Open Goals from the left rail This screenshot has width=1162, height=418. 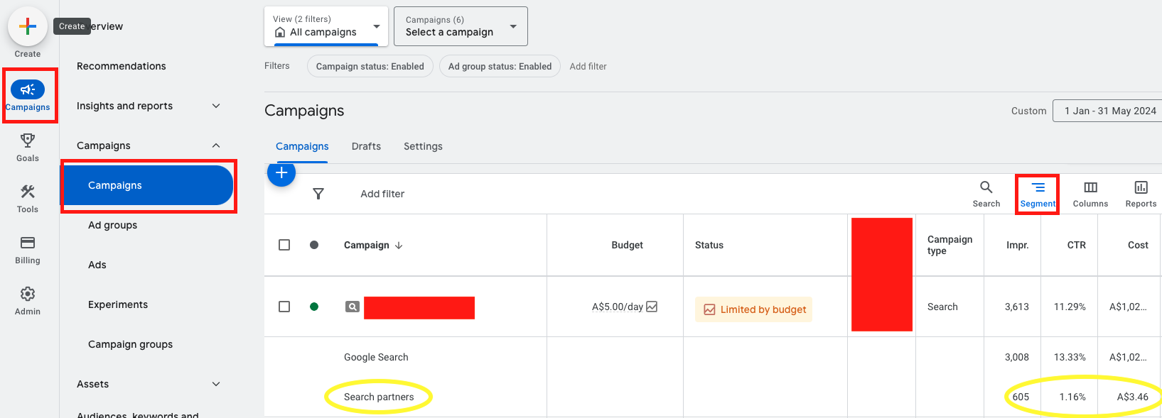[28, 147]
